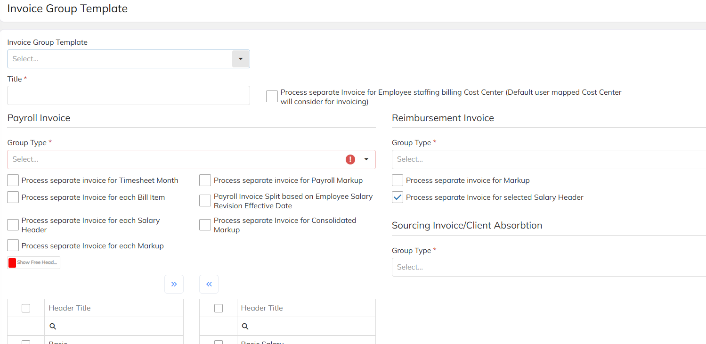Open Reimbursement Invoice Group Type dropdown
Screen dimensions: 706x344
coord(546,159)
